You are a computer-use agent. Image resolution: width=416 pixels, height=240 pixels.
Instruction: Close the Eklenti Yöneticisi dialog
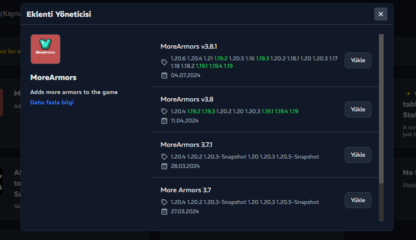click(x=380, y=14)
